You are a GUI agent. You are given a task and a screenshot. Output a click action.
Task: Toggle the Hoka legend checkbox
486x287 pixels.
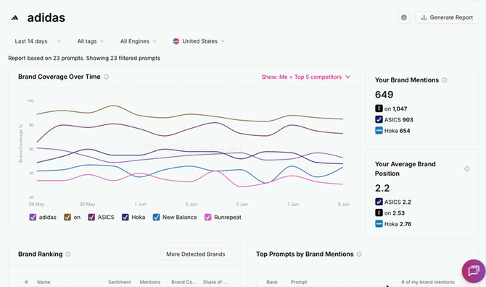[125, 217]
